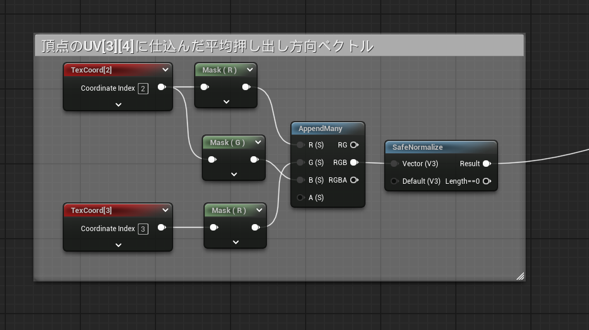Click Coordinate Index field showing 3
This screenshot has height=330, width=589.
coord(143,229)
